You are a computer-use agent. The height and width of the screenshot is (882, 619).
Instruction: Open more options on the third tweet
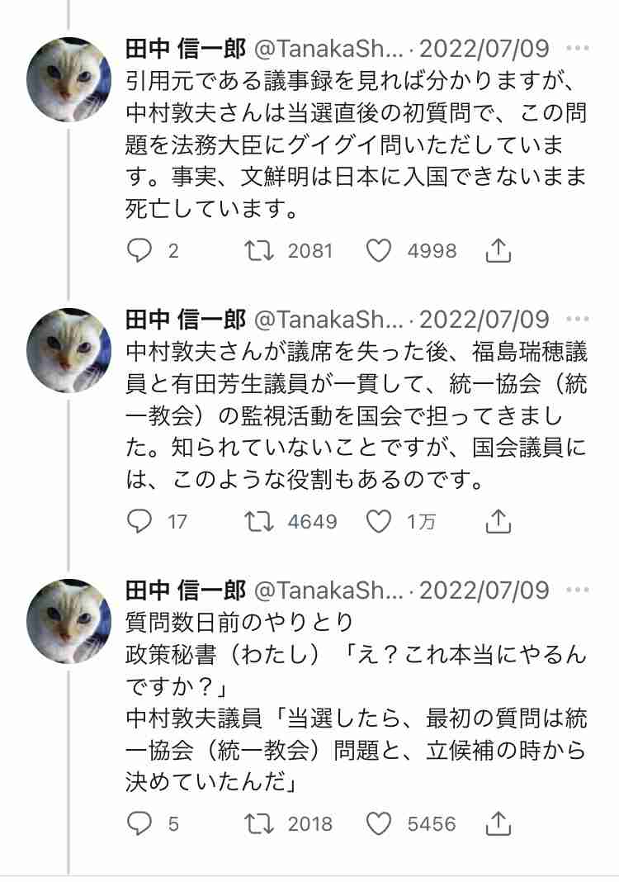click(578, 590)
